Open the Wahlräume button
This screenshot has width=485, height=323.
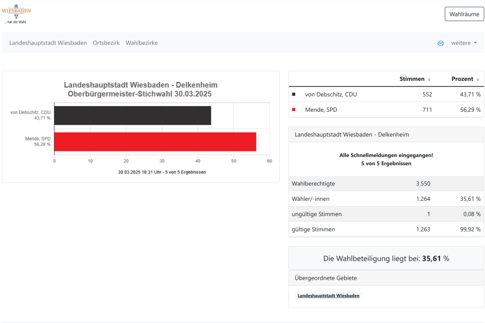pos(464,14)
